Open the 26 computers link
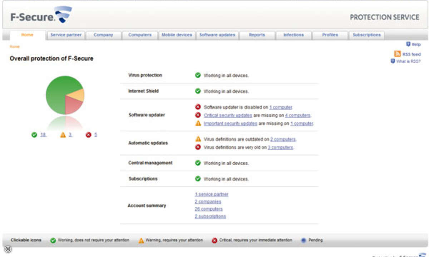The width and height of the screenshot is (429, 257). [x=208, y=209]
